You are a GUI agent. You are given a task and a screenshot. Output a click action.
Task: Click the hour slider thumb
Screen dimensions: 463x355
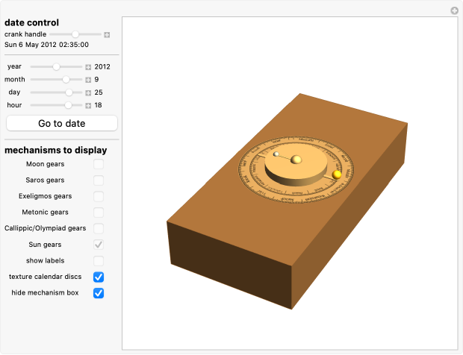point(68,105)
